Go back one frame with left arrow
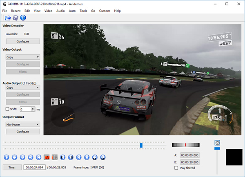245x177 pixels. pyautogui.click(x=15, y=157)
